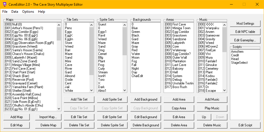
Task: Open the File menu
Action: (5, 11)
